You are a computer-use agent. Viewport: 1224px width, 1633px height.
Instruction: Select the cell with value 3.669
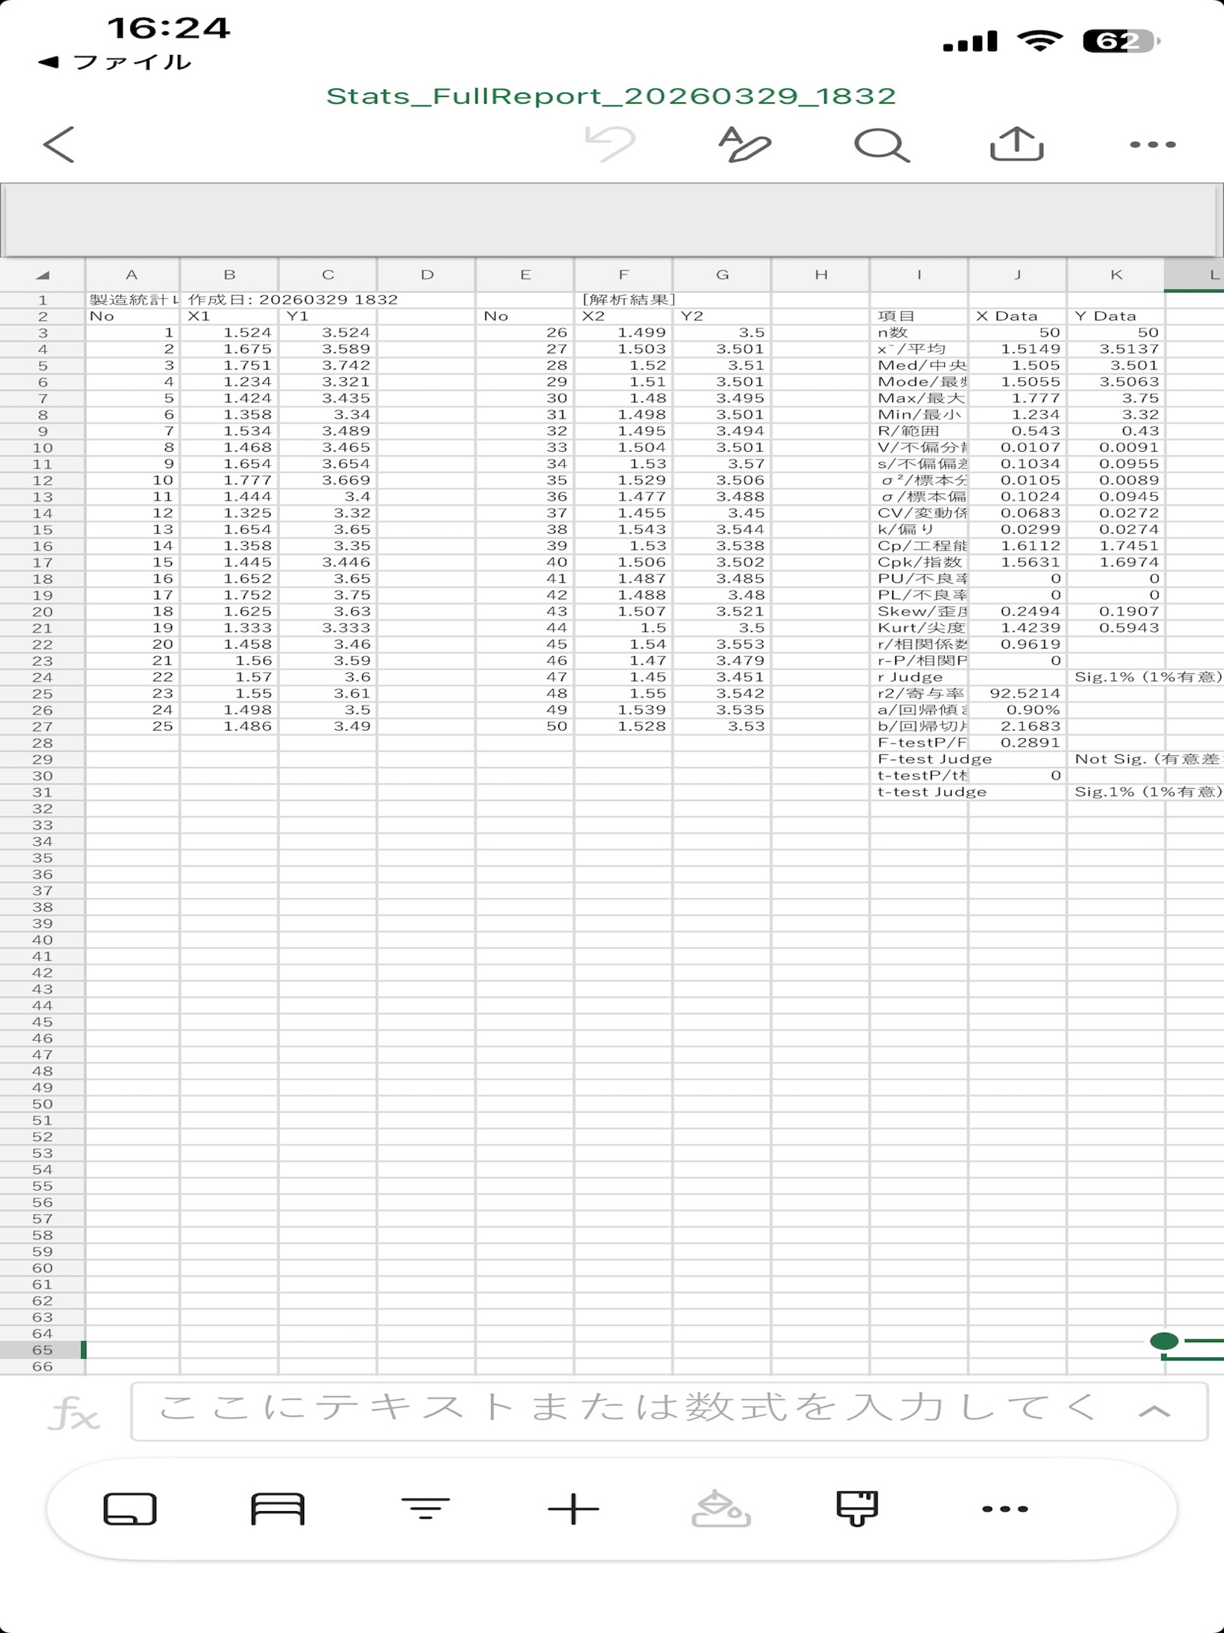[328, 480]
